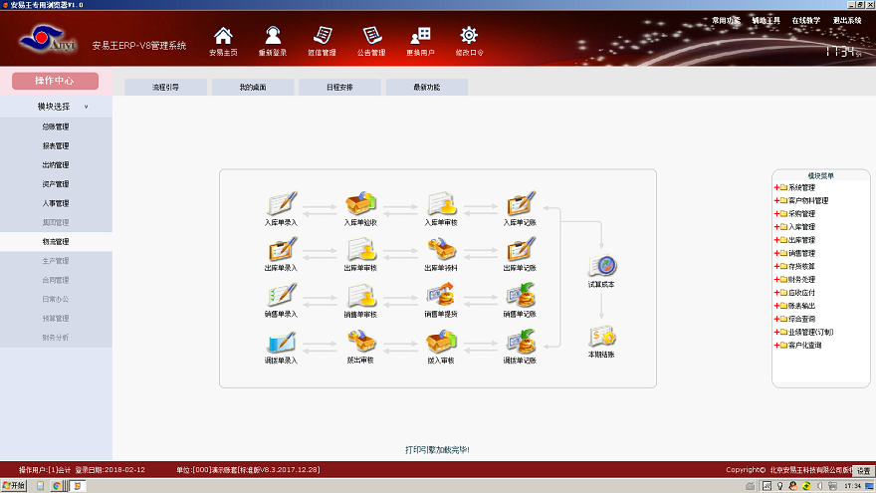Expand 账表输出 tree node
876x493 pixels.
tap(776, 305)
